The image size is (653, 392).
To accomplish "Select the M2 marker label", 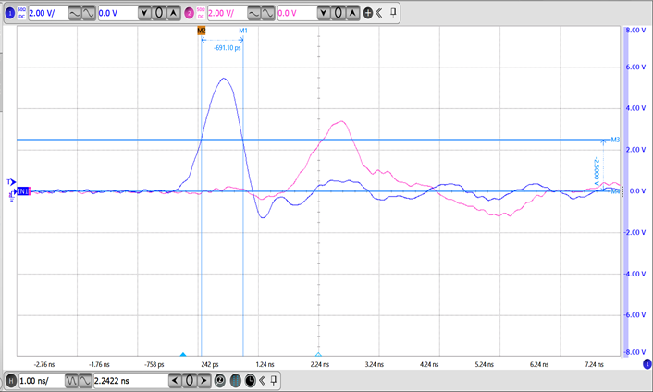I will click(202, 31).
